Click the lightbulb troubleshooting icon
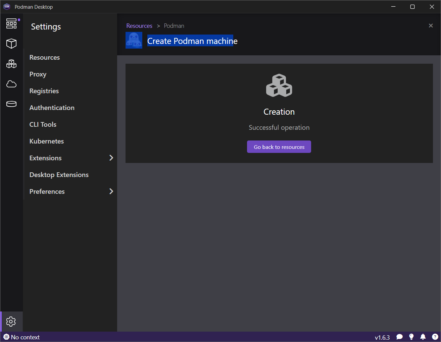Image resolution: width=441 pixels, height=342 pixels. click(411, 337)
